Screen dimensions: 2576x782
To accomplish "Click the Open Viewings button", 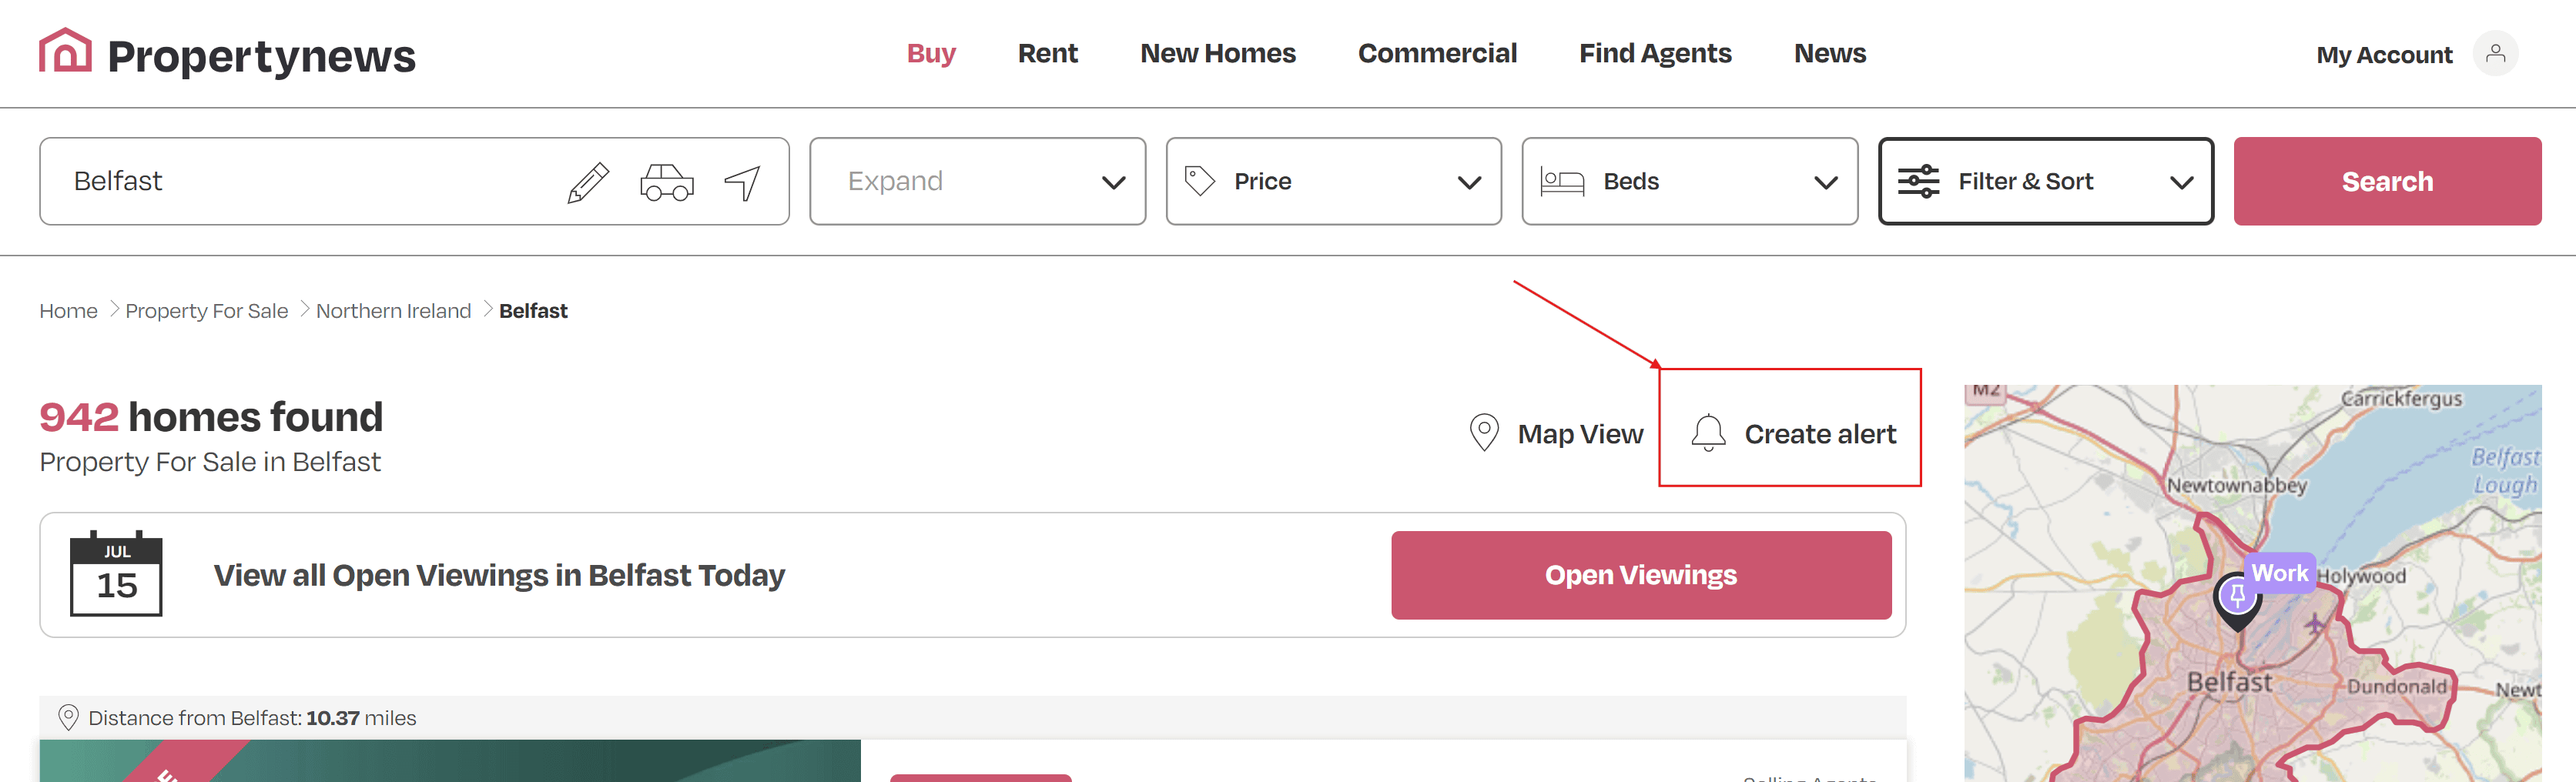I will [1640, 575].
